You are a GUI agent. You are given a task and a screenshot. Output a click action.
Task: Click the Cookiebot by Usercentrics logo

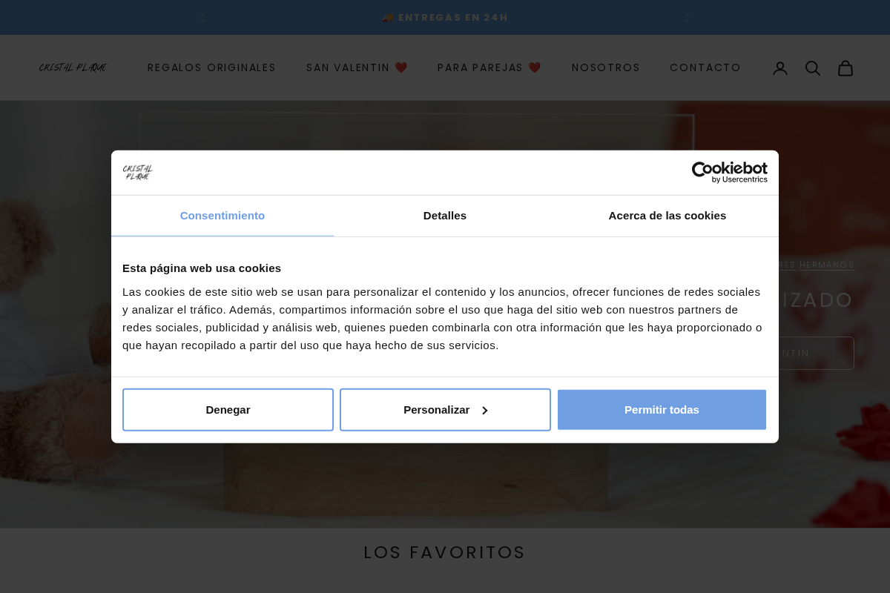point(729,172)
